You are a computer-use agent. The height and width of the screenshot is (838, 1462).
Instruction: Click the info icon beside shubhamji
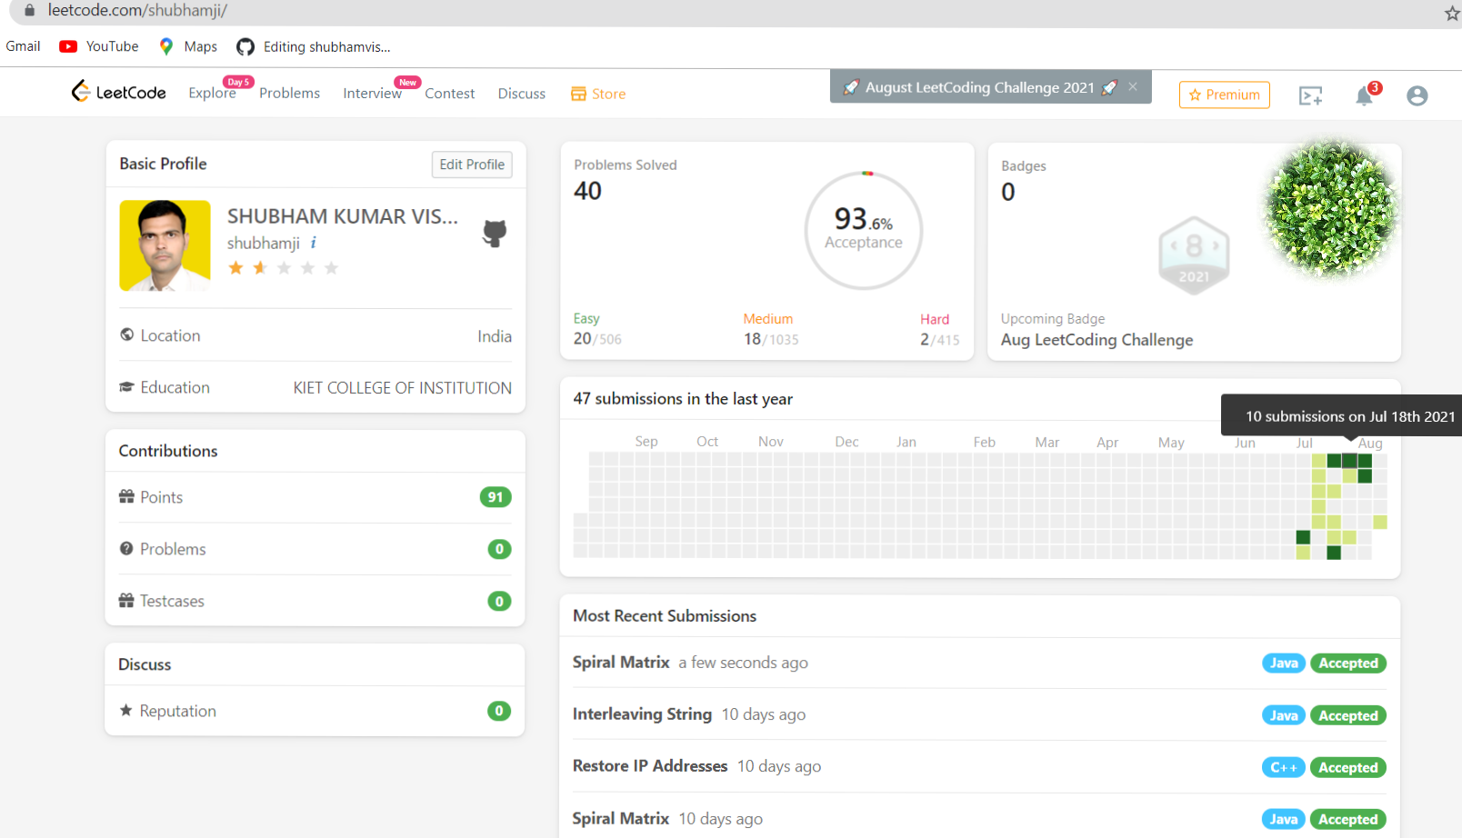pyautogui.click(x=314, y=243)
